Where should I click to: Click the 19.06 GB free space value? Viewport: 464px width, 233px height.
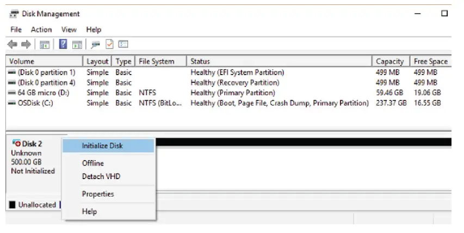click(428, 93)
